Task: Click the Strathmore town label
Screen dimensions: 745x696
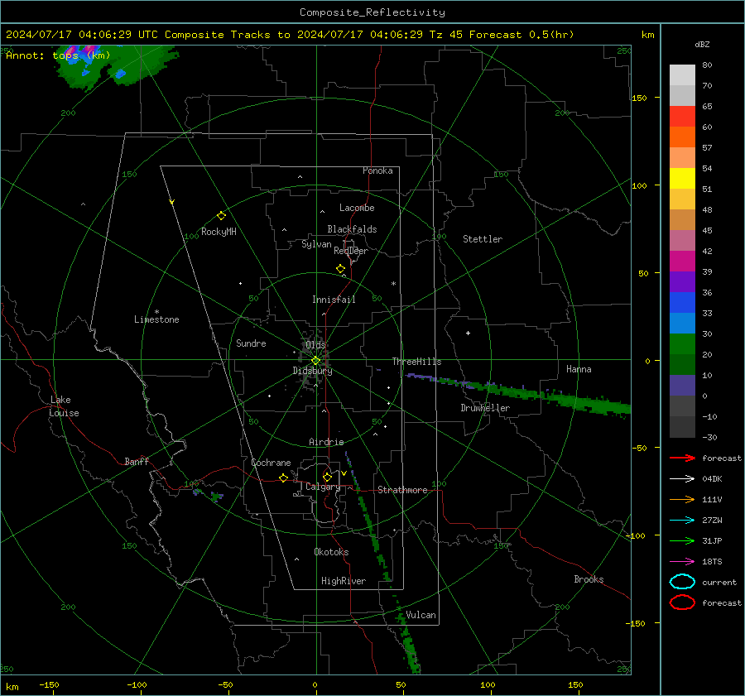Action: tap(402, 490)
